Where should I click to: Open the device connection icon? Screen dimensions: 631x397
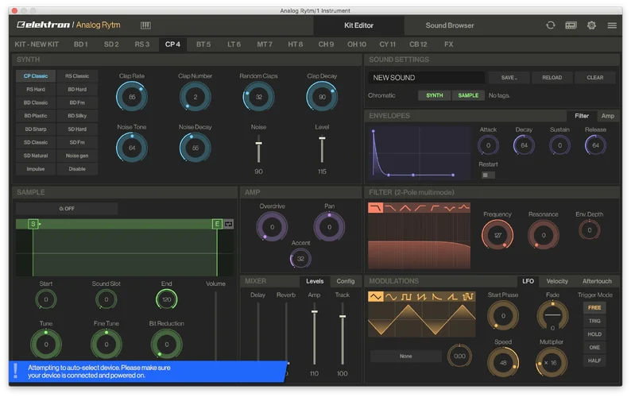coord(571,25)
